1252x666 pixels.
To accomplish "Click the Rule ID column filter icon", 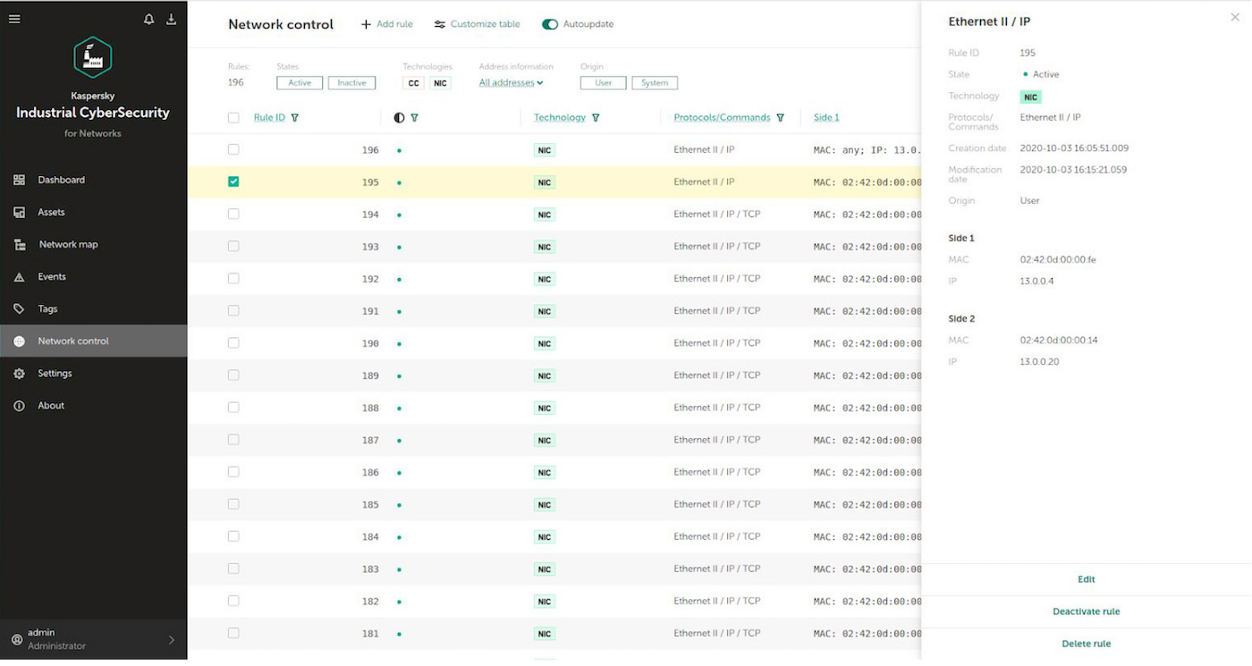I will (295, 118).
